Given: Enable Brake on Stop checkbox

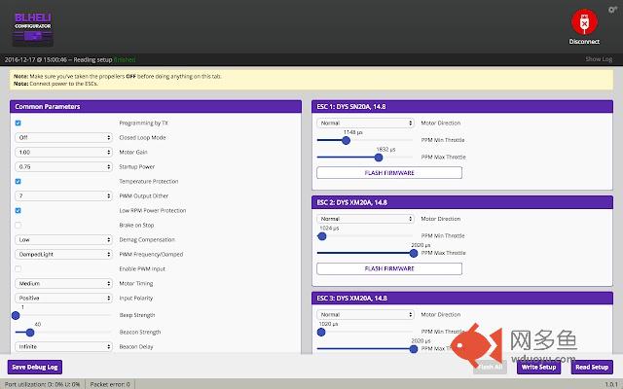Looking at the screenshot, I should click(18, 225).
